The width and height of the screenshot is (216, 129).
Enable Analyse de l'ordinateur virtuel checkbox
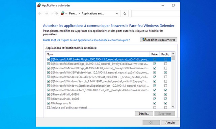tap(48, 107)
